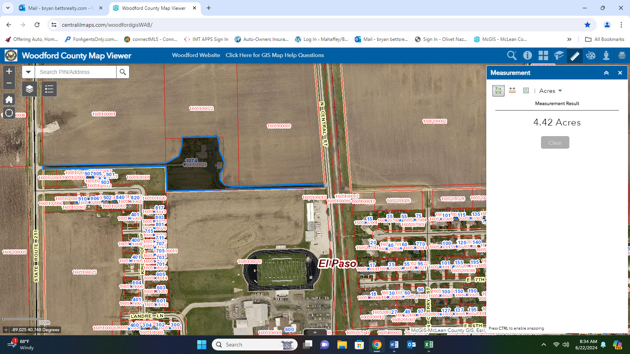Open the Windows Start menu
The width and height of the screenshot is (630, 354).
202,345
